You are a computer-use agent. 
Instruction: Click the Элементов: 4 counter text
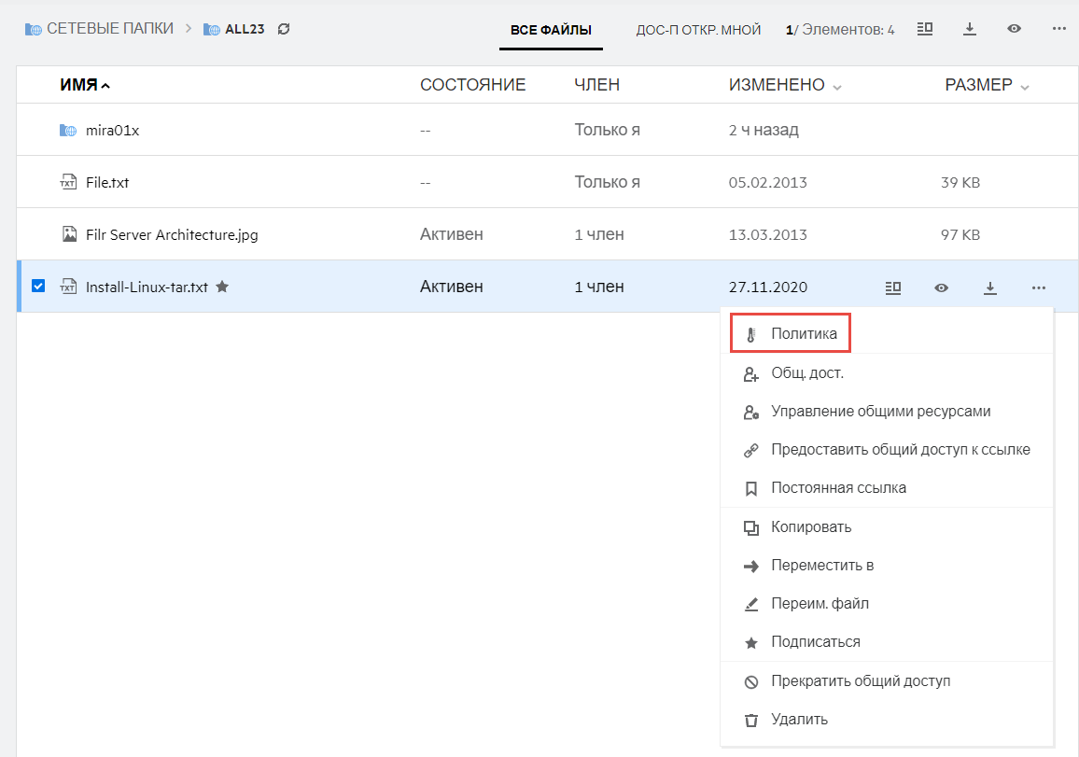848,30
